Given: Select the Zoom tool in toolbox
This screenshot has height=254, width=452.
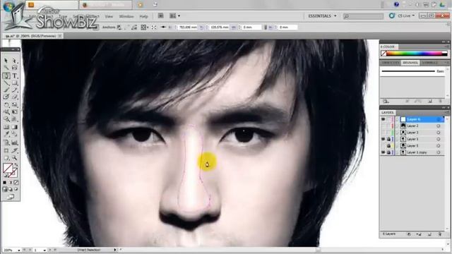Looking at the screenshot, I should [x=15, y=158].
